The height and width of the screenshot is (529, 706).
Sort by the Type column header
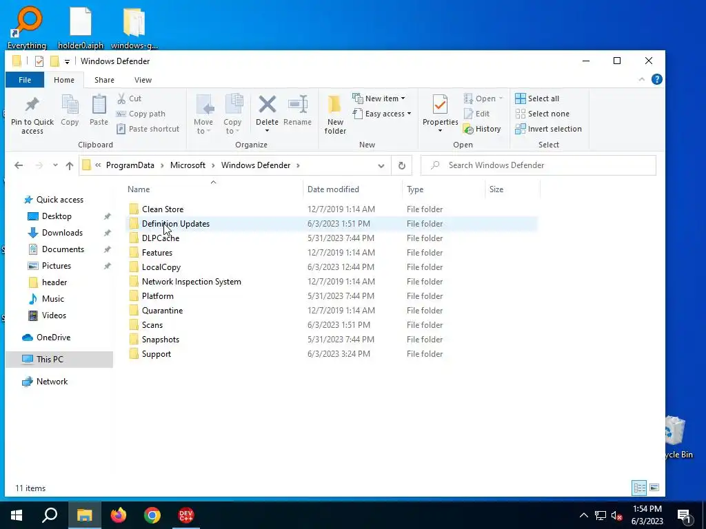(x=414, y=189)
